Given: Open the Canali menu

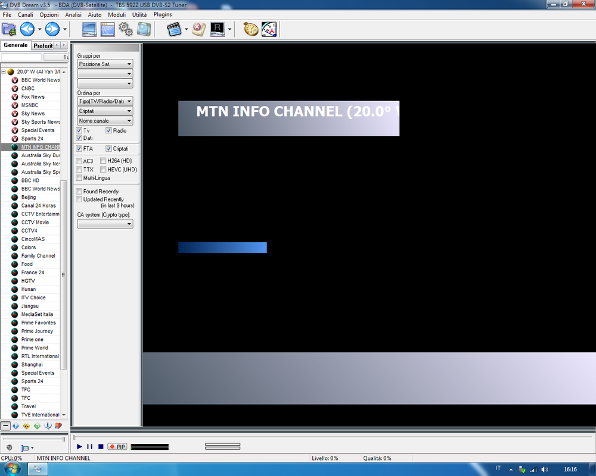Looking at the screenshot, I should 25,14.
